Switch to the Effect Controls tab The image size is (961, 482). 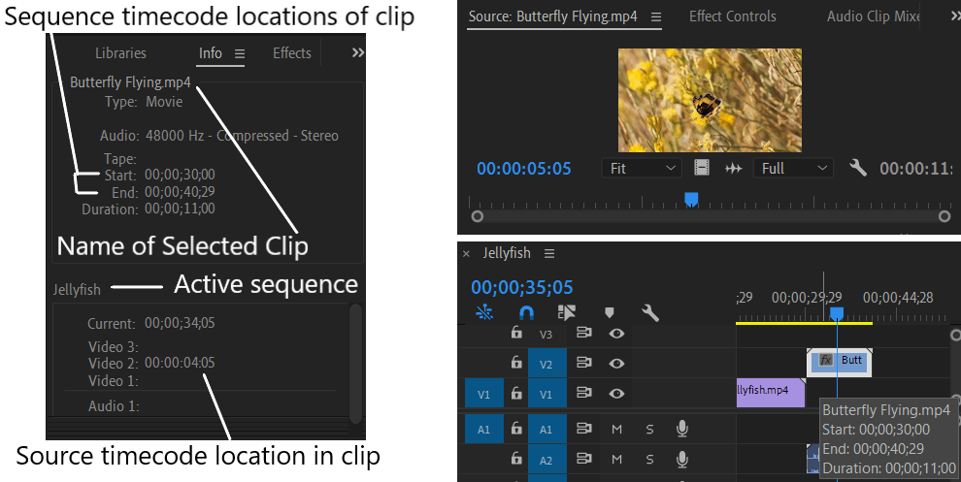(x=732, y=16)
